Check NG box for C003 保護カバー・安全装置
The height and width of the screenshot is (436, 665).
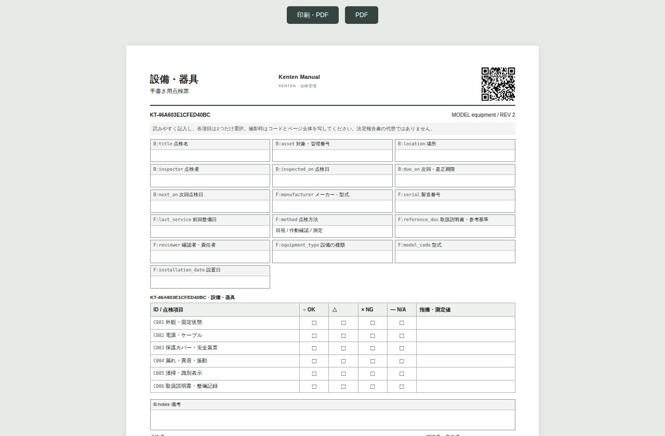pyautogui.click(x=373, y=348)
